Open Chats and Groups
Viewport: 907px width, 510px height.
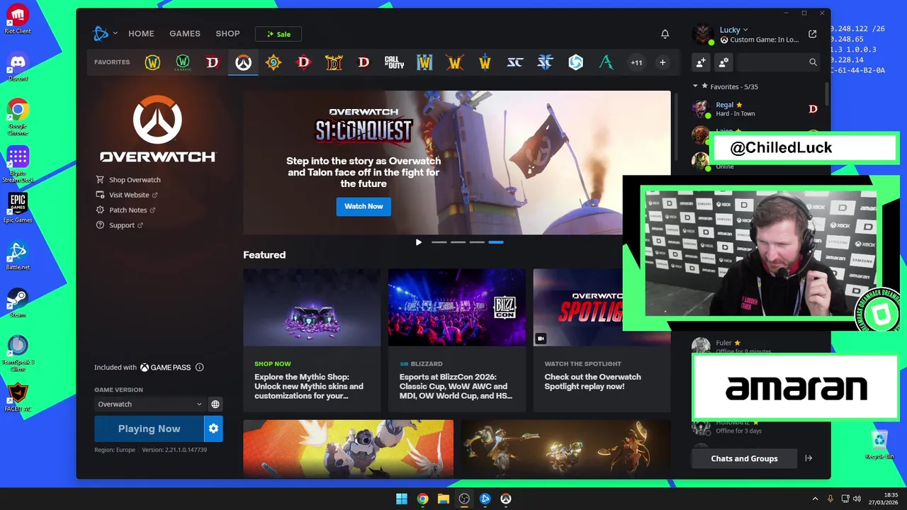(744, 458)
